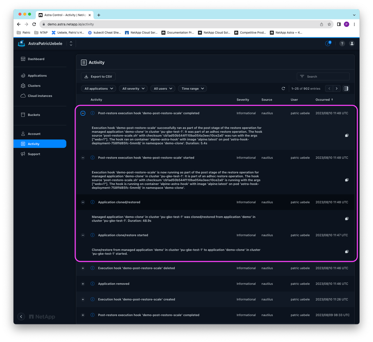Collapse the 'demo-post-restore-scale' completed 11:48 row

click(83, 113)
